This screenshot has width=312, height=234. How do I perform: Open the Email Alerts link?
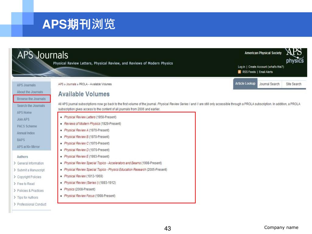click(x=266, y=72)
